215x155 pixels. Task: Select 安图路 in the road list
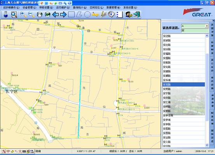click(184, 129)
